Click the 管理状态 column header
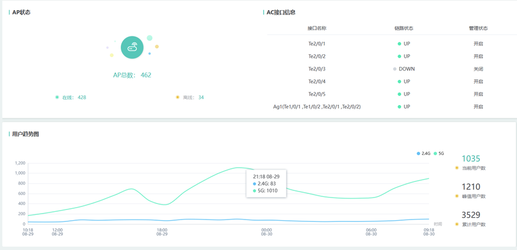Viewport: 517px width, 250px height. (x=478, y=28)
